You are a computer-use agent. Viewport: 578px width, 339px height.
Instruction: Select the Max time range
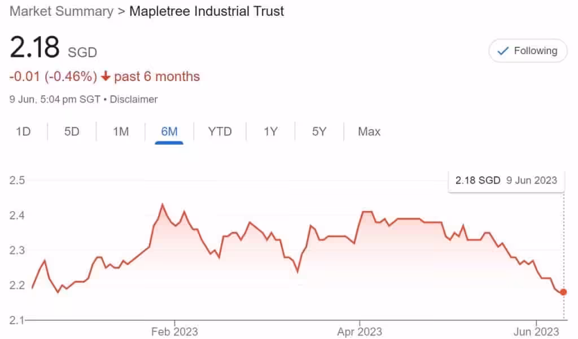tap(368, 131)
